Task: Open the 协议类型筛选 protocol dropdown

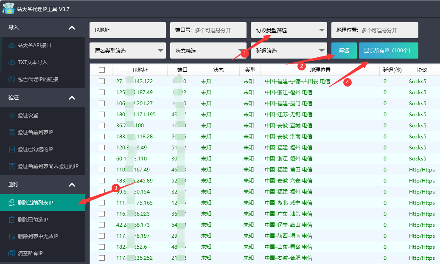Action: tap(289, 30)
